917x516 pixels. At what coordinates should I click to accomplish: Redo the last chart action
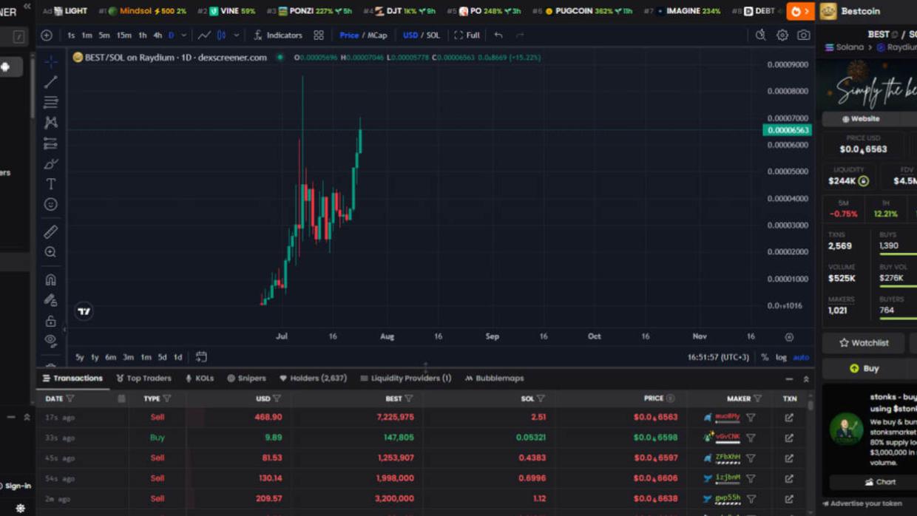520,35
